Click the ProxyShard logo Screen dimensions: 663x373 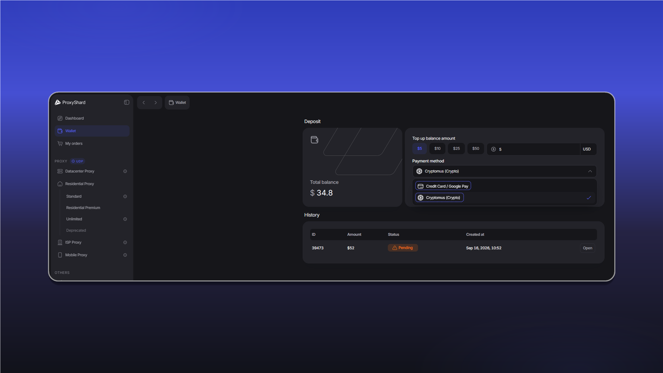click(70, 103)
